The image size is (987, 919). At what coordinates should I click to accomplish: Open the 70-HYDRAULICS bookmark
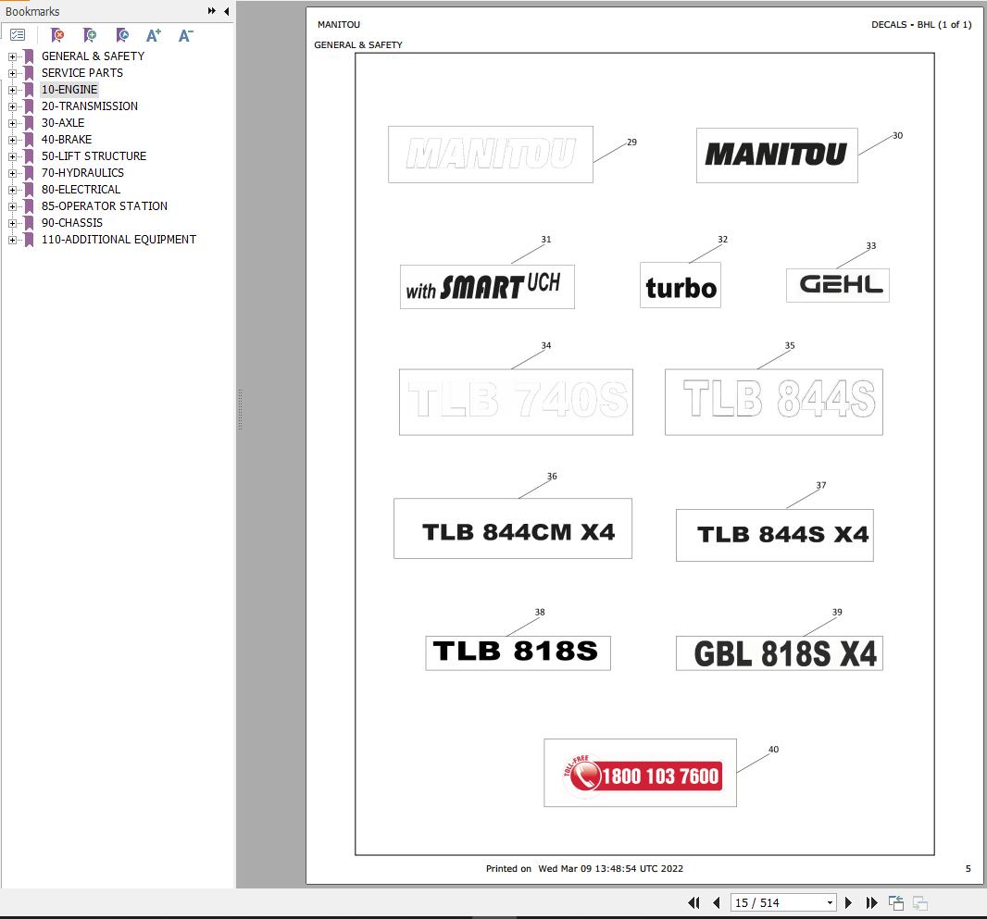[82, 172]
